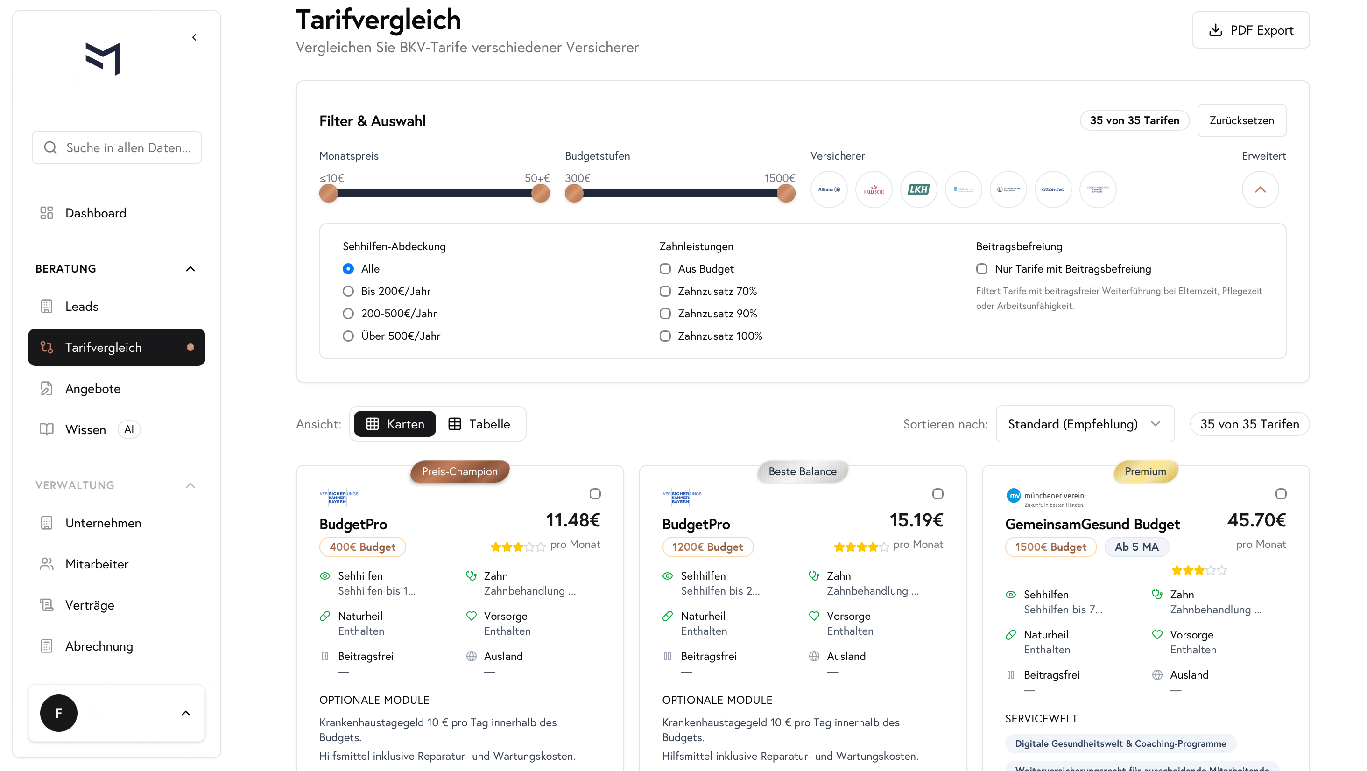Select the LKH insurer filter icon
This screenshot has width=1367, height=771.
918,189
